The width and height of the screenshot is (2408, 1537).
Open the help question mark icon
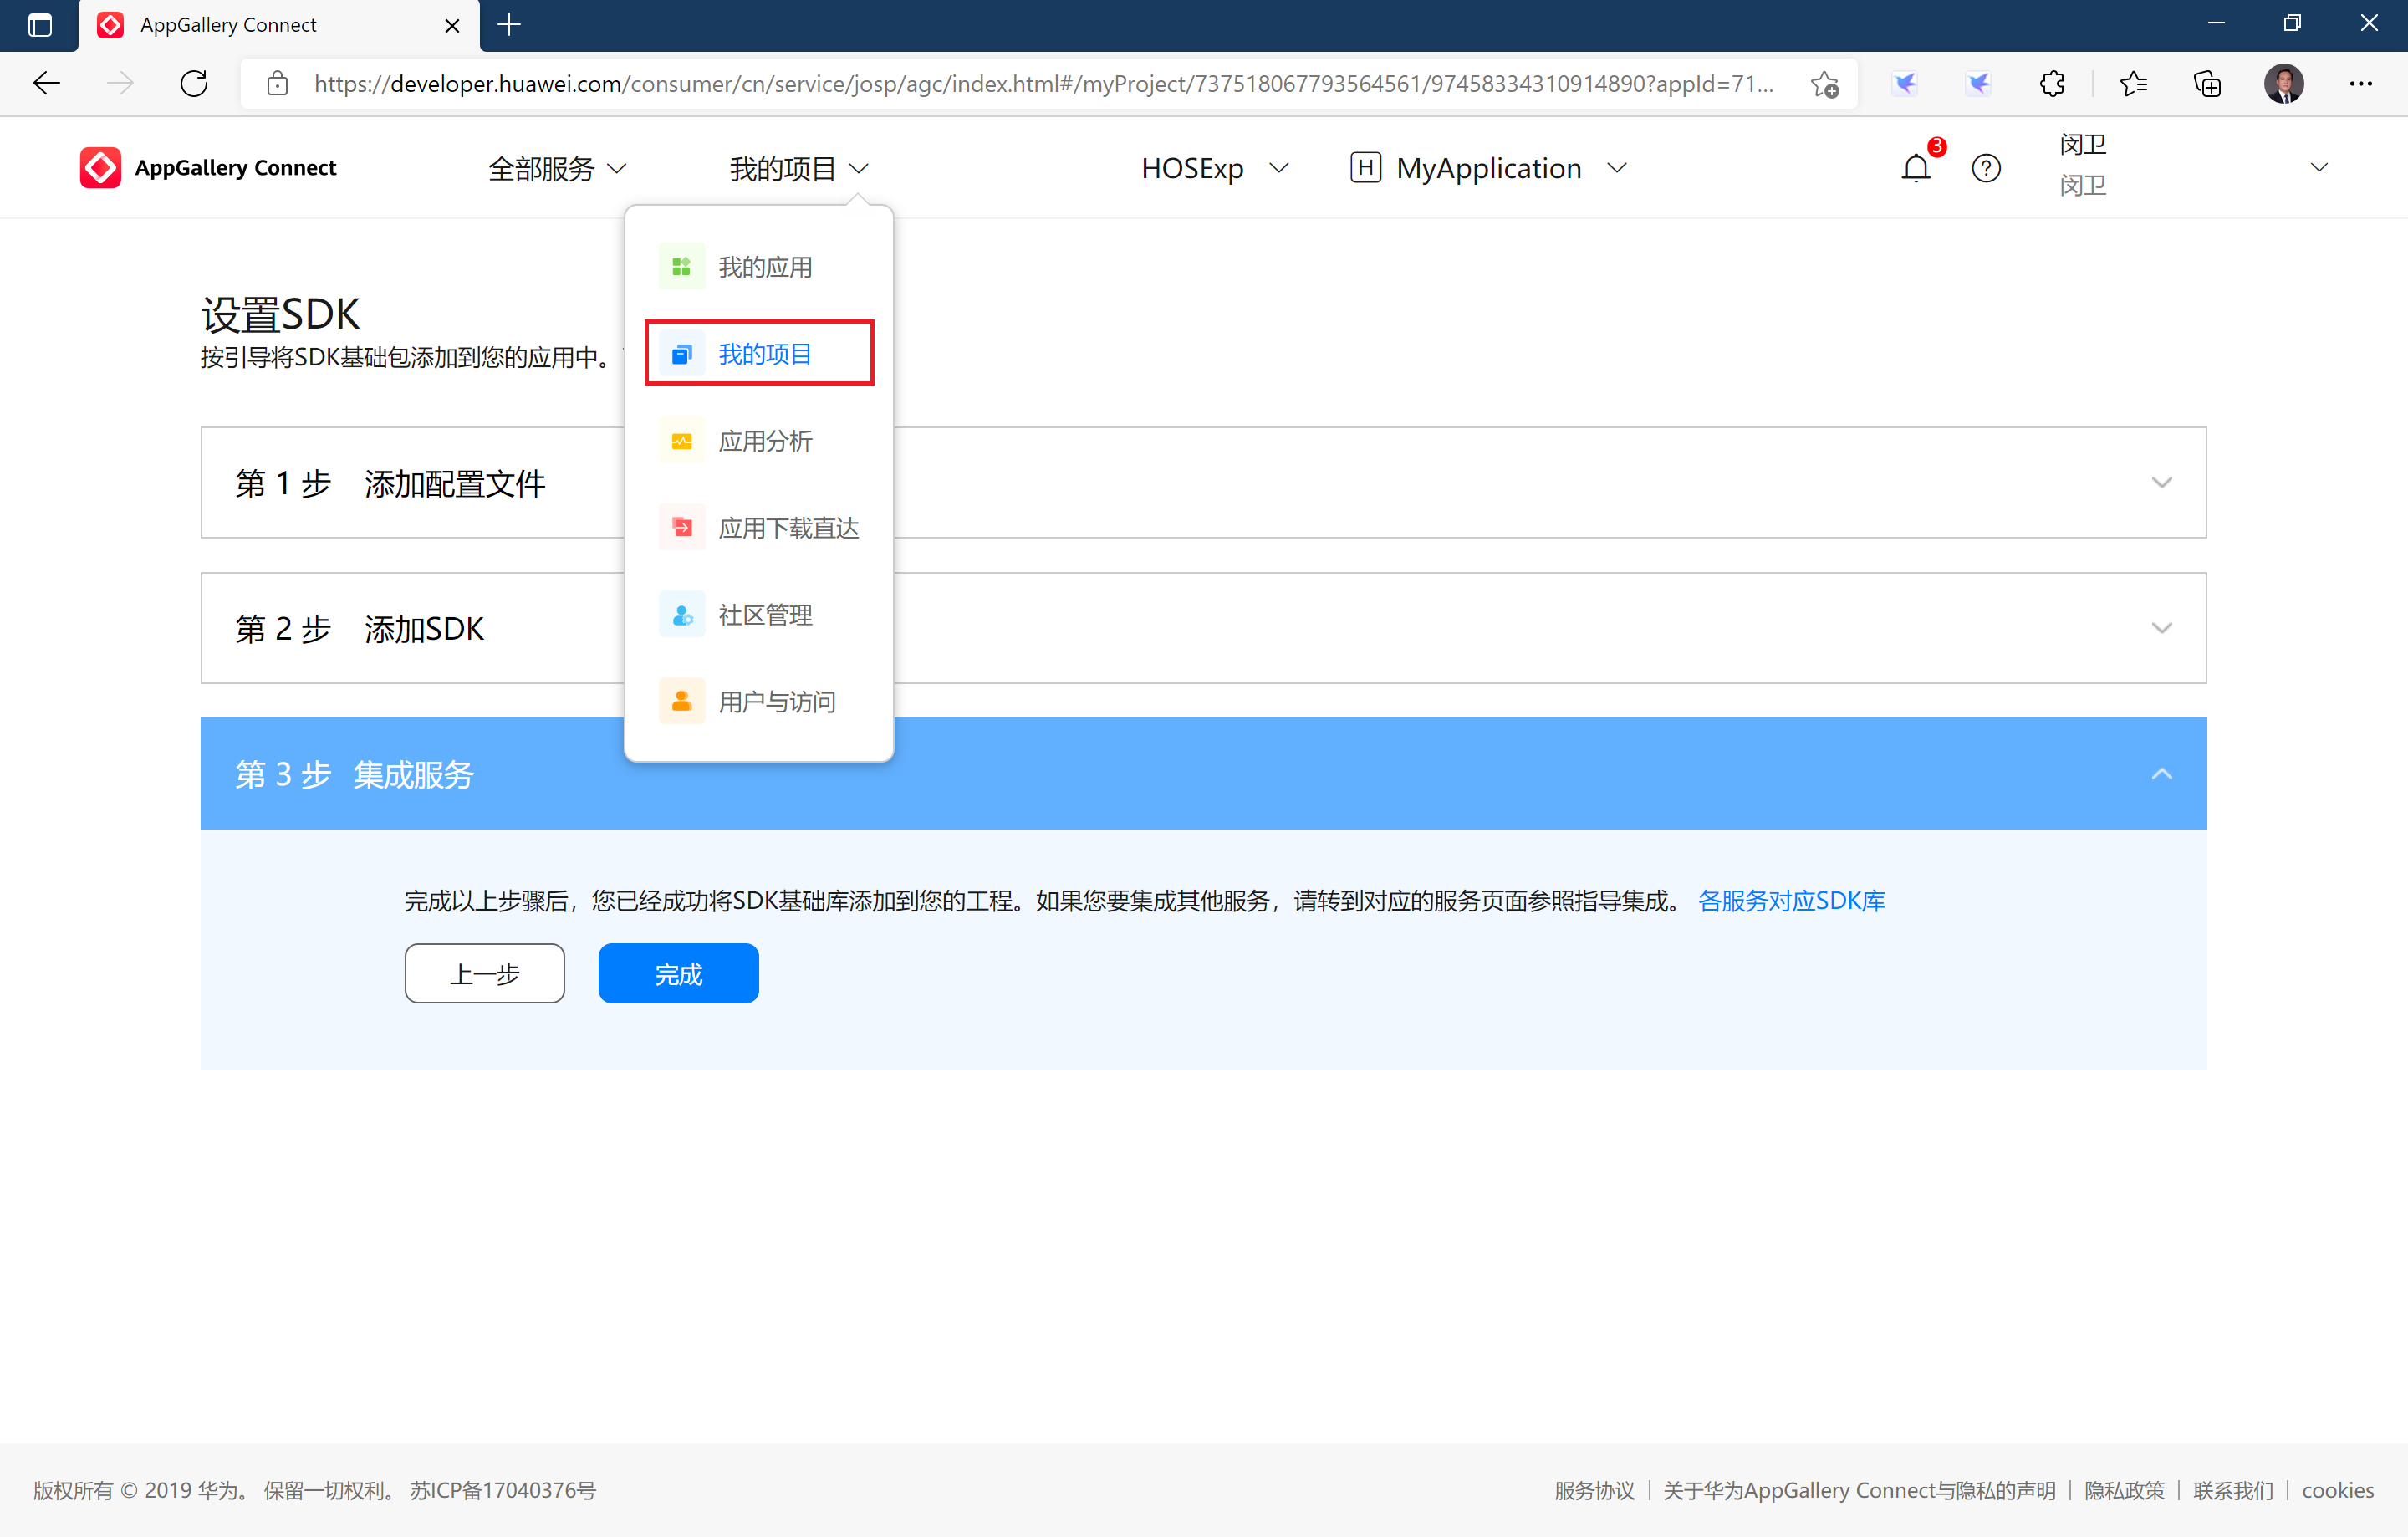pos(1985,168)
